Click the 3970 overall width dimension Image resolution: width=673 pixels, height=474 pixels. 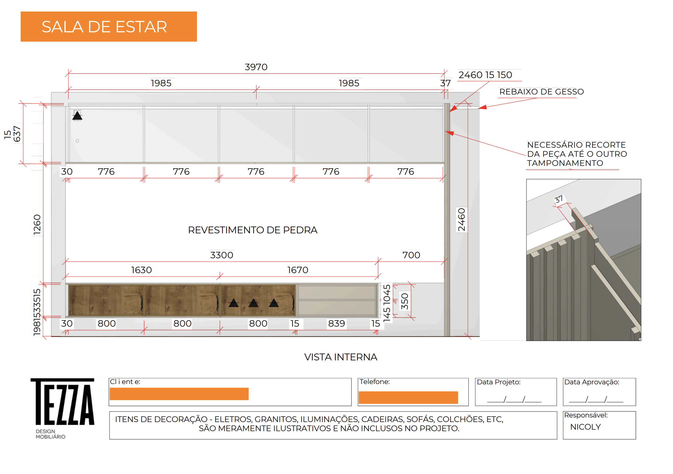(256, 67)
